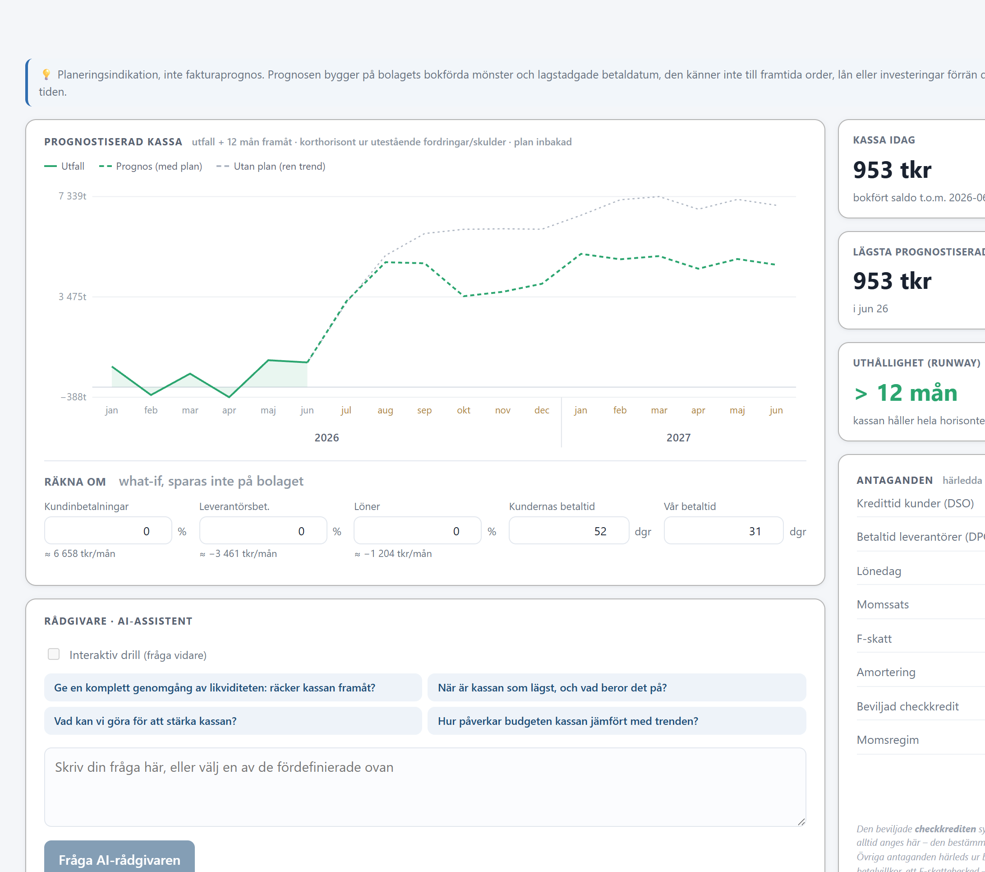This screenshot has height=872, width=985.
Task: Click the '≈ −3 461 tkr/mån' hint text
Action: pyautogui.click(x=239, y=554)
